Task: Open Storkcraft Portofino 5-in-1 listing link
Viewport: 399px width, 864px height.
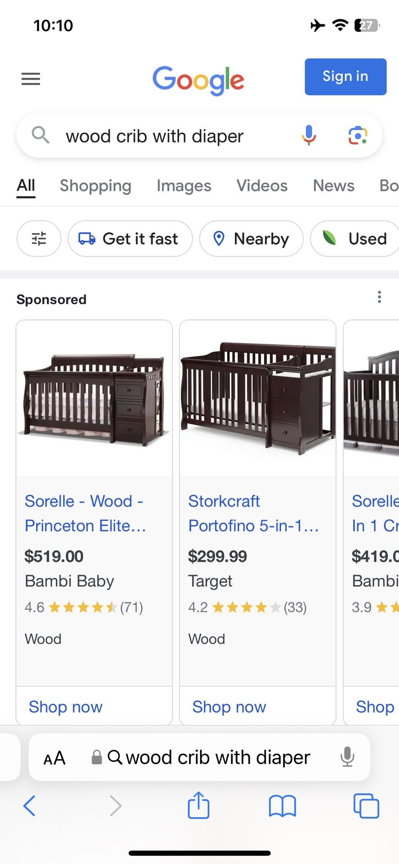Action: click(253, 513)
